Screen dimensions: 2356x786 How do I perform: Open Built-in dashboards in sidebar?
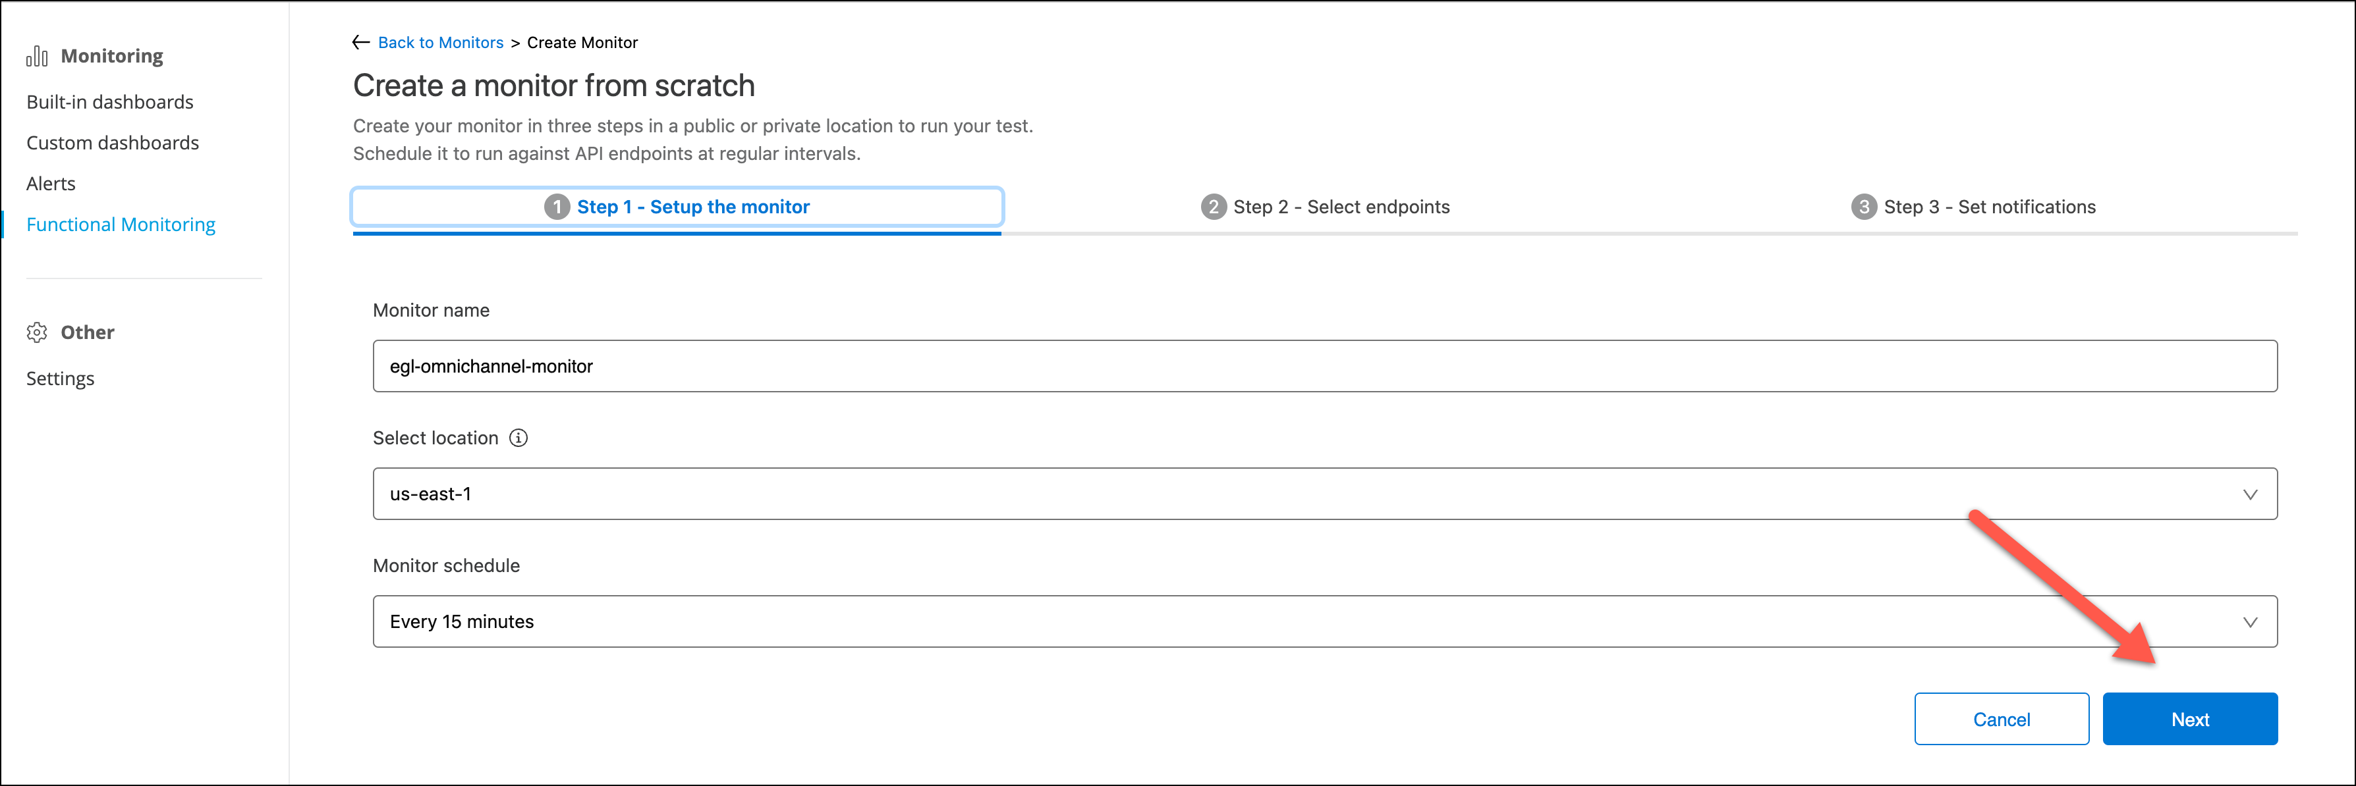(110, 102)
